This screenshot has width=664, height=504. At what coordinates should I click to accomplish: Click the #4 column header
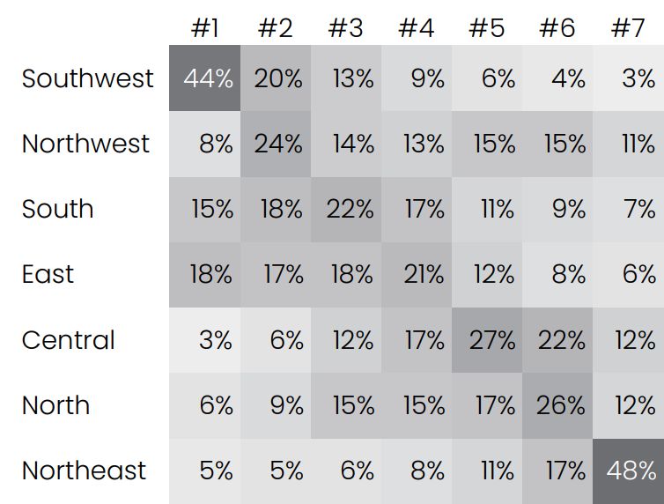tap(417, 28)
